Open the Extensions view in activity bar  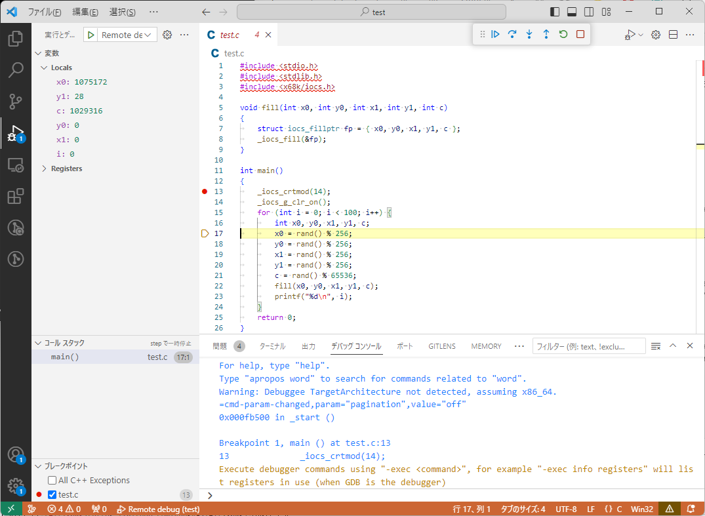pyautogui.click(x=16, y=197)
